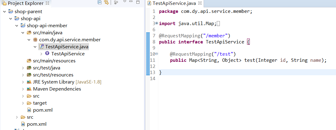Viewport: 336px width, 130px height.
Task: Select pom.xml under shop-api
Action: point(37,124)
